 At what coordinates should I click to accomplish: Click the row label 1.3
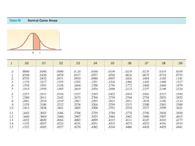tap(11, 120)
